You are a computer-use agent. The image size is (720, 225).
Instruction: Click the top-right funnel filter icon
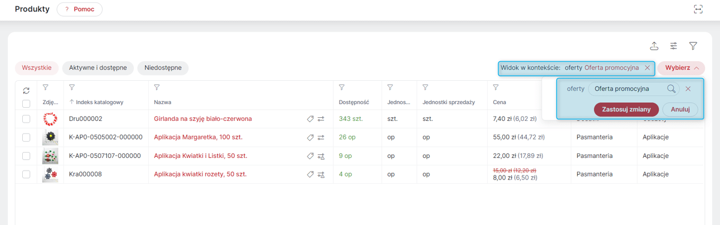(693, 46)
